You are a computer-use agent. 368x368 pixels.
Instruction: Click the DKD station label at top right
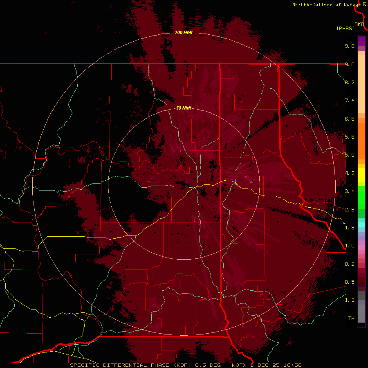(x=359, y=24)
